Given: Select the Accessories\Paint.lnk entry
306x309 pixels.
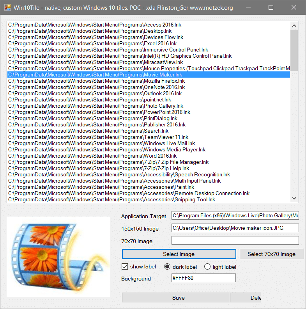Looking at the screenshot, I should (x=149, y=187).
